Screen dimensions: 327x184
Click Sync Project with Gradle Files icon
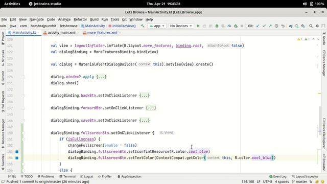click(x=291, y=26)
